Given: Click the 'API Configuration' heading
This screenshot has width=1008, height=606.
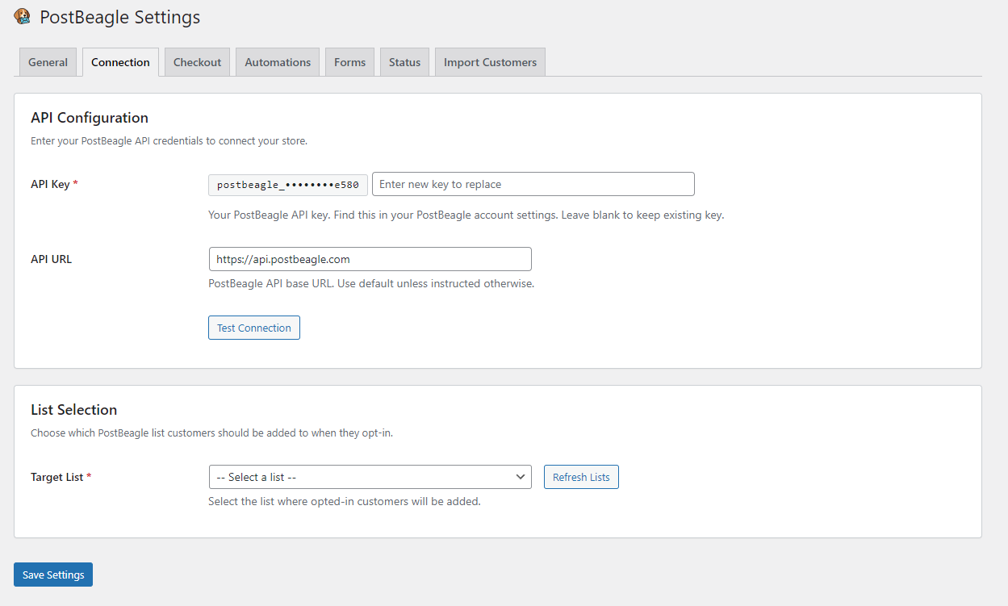Looking at the screenshot, I should (x=90, y=118).
